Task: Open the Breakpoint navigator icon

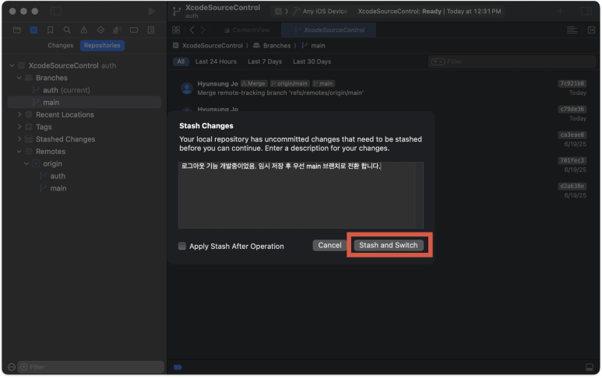Action: (134, 30)
